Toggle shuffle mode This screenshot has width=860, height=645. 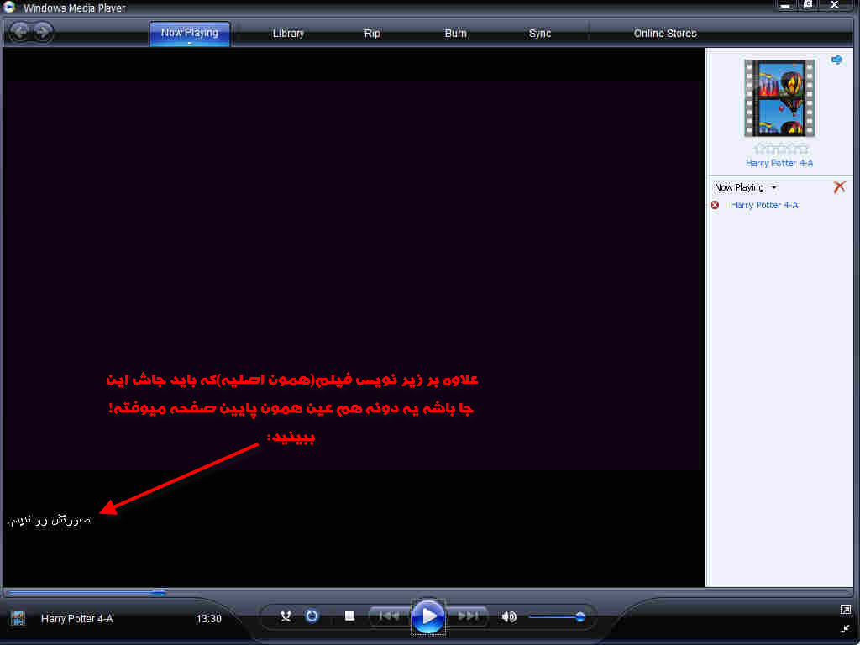286,616
